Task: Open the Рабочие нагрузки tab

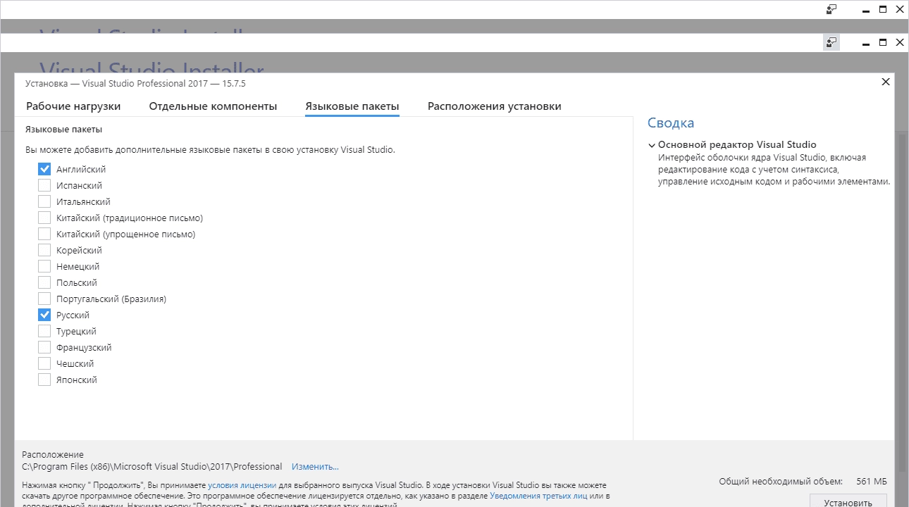Action: click(x=73, y=106)
